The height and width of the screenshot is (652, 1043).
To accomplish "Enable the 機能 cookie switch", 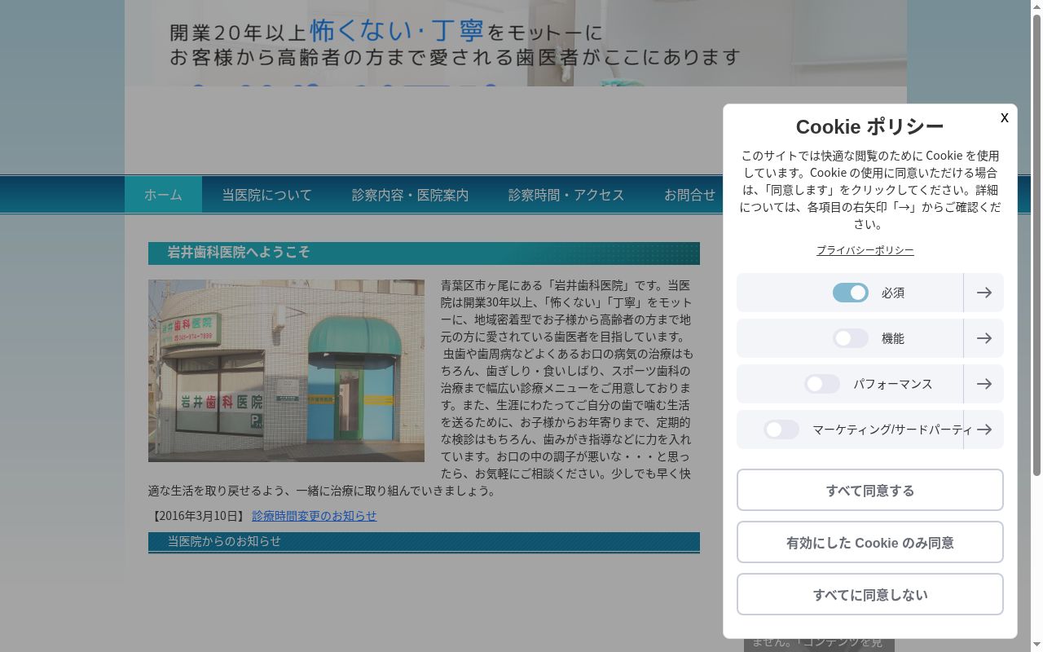I will point(851,338).
